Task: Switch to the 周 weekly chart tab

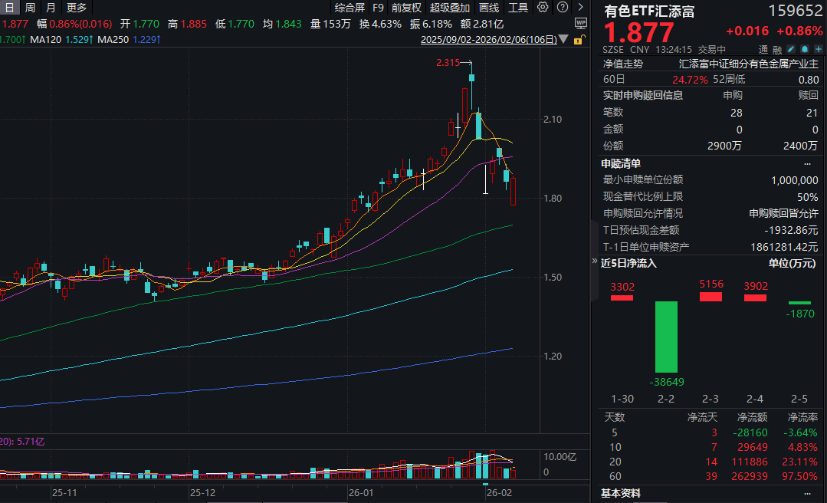Action: click(x=29, y=8)
